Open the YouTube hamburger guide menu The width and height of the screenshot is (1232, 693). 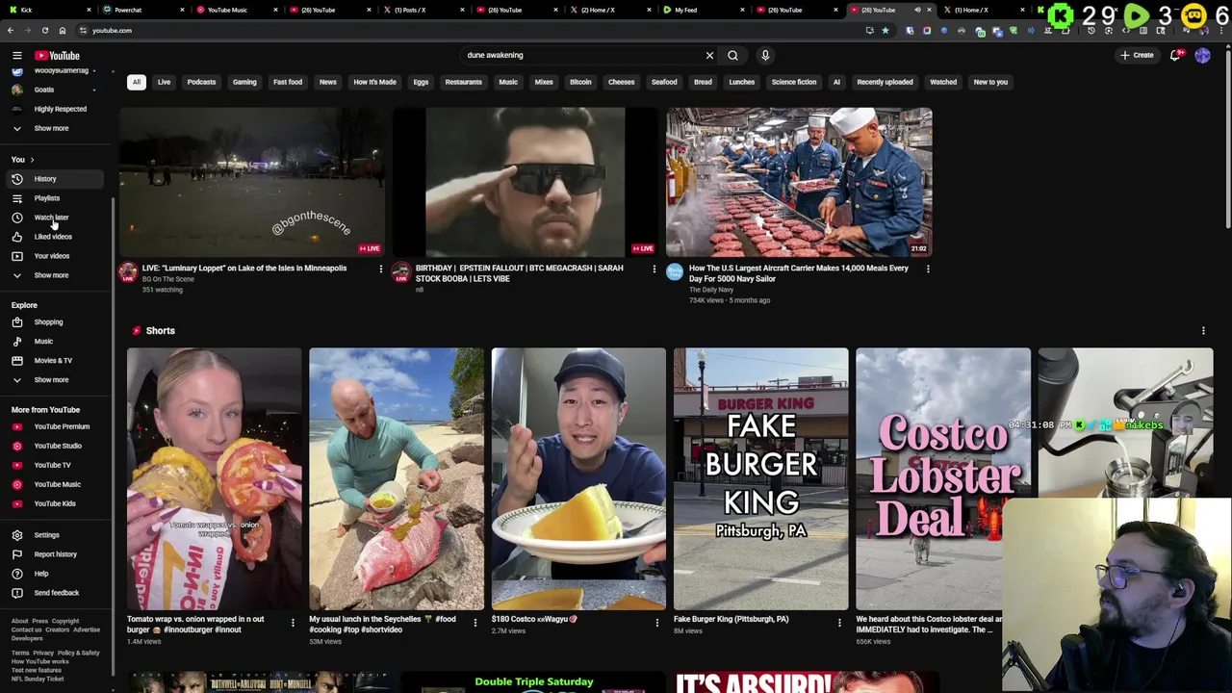coord(16,56)
